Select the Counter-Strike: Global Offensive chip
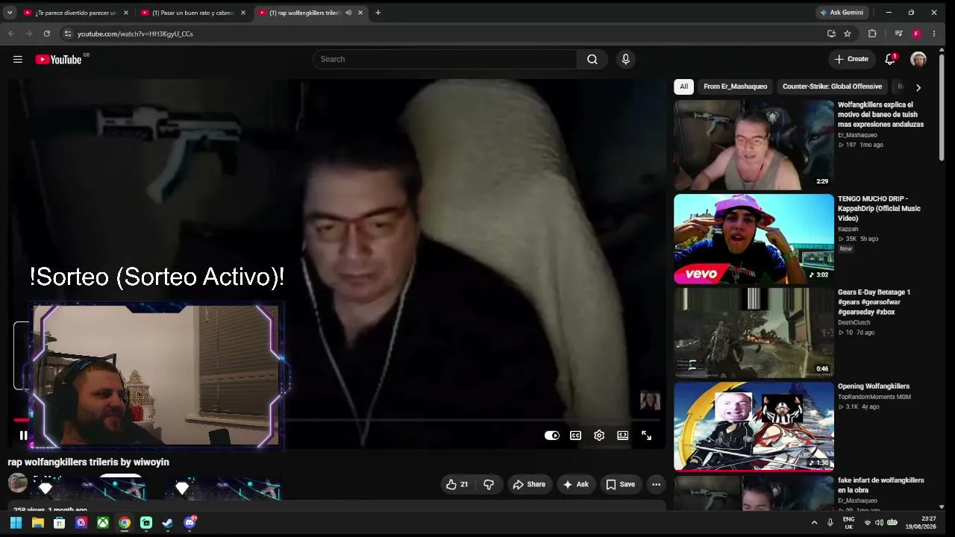This screenshot has width=955, height=537. click(x=832, y=87)
